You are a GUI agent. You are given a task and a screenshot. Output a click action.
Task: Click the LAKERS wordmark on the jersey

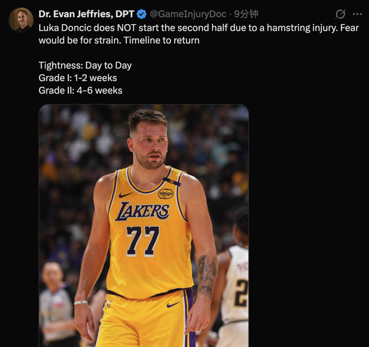[142, 211]
